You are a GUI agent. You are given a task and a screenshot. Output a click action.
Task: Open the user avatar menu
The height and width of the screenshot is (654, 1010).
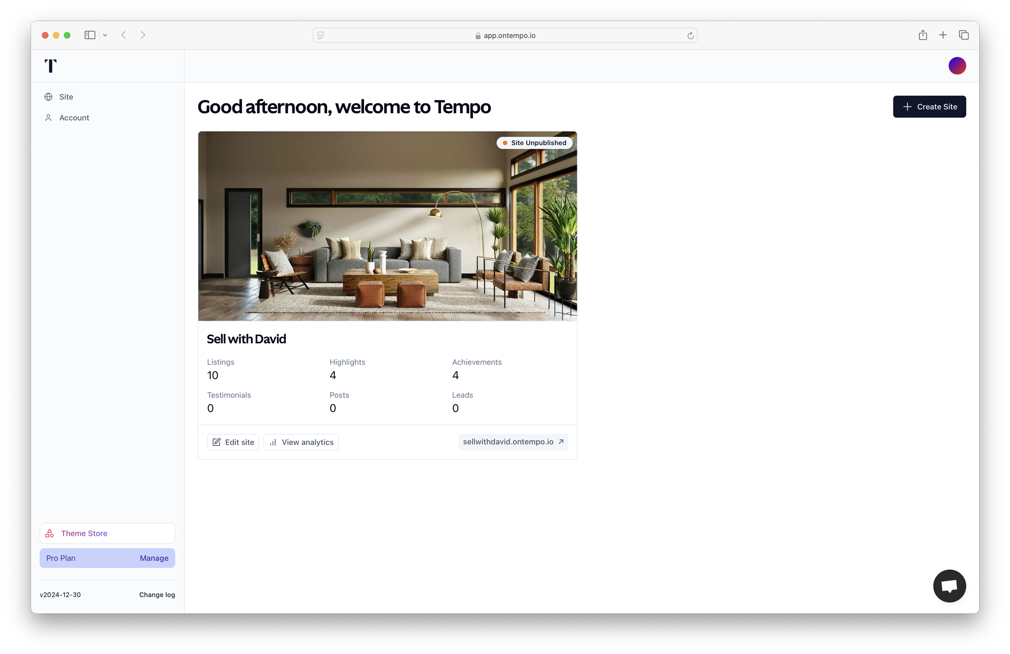(957, 66)
